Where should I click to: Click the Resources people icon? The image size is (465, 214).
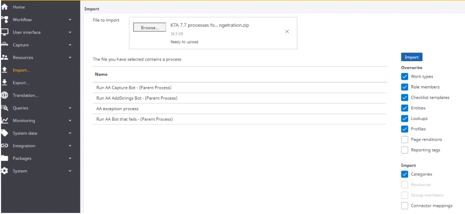(x=5, y=57)
